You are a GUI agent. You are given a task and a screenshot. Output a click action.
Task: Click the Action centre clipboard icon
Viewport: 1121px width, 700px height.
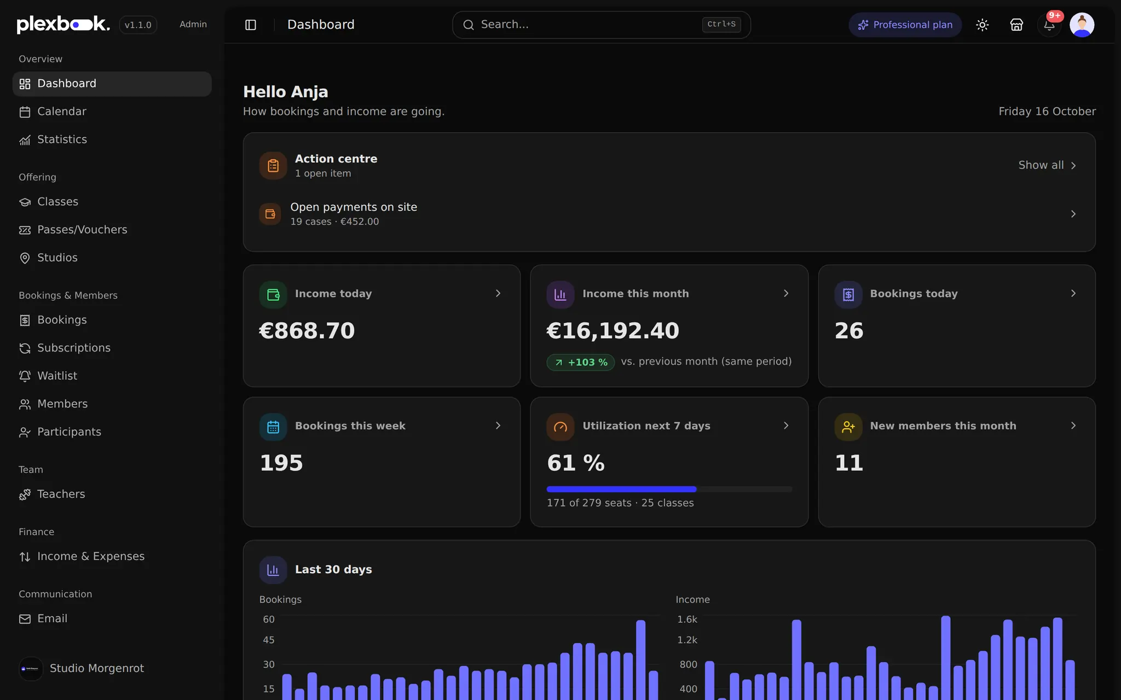click(x=273, y=166)
